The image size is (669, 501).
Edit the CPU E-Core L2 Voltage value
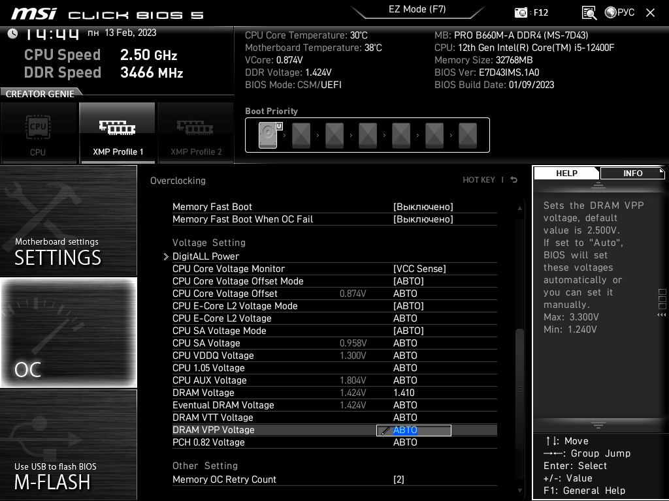tap(405, 318)
